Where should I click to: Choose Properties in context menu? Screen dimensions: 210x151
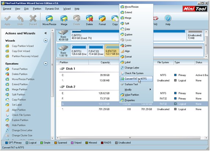[136, 100]
